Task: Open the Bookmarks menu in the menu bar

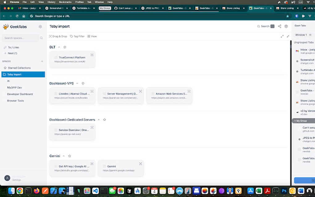Action: tap(66, 2)
